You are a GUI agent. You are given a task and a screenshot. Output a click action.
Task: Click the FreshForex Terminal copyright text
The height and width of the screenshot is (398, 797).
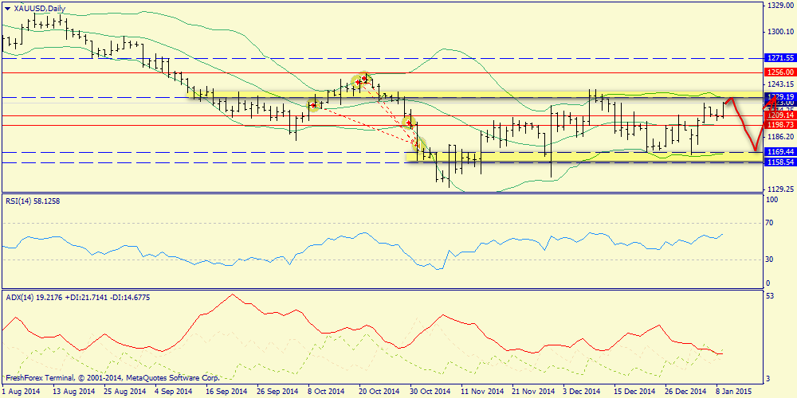tap(112, 377)
